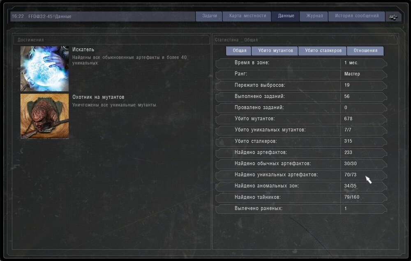Click the value '79/160'
This screenshot has height=261, width=411.
[x=352, y=197]
